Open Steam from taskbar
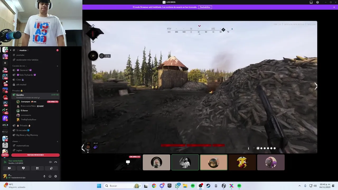338x190 pixels. tap(208, 186)
